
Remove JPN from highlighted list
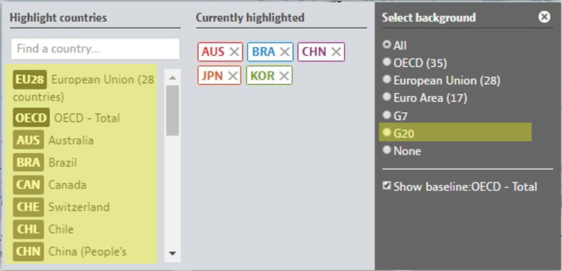tap(233, 76)
